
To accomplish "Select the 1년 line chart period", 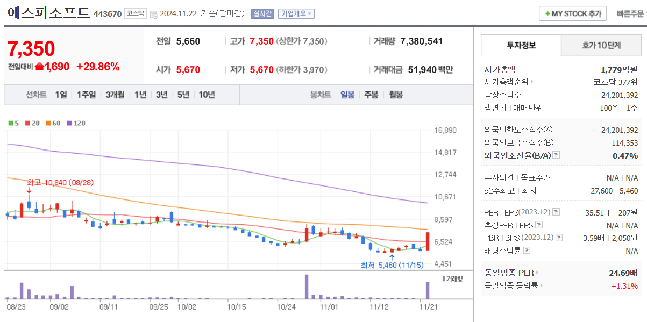I will pos(140,95).
